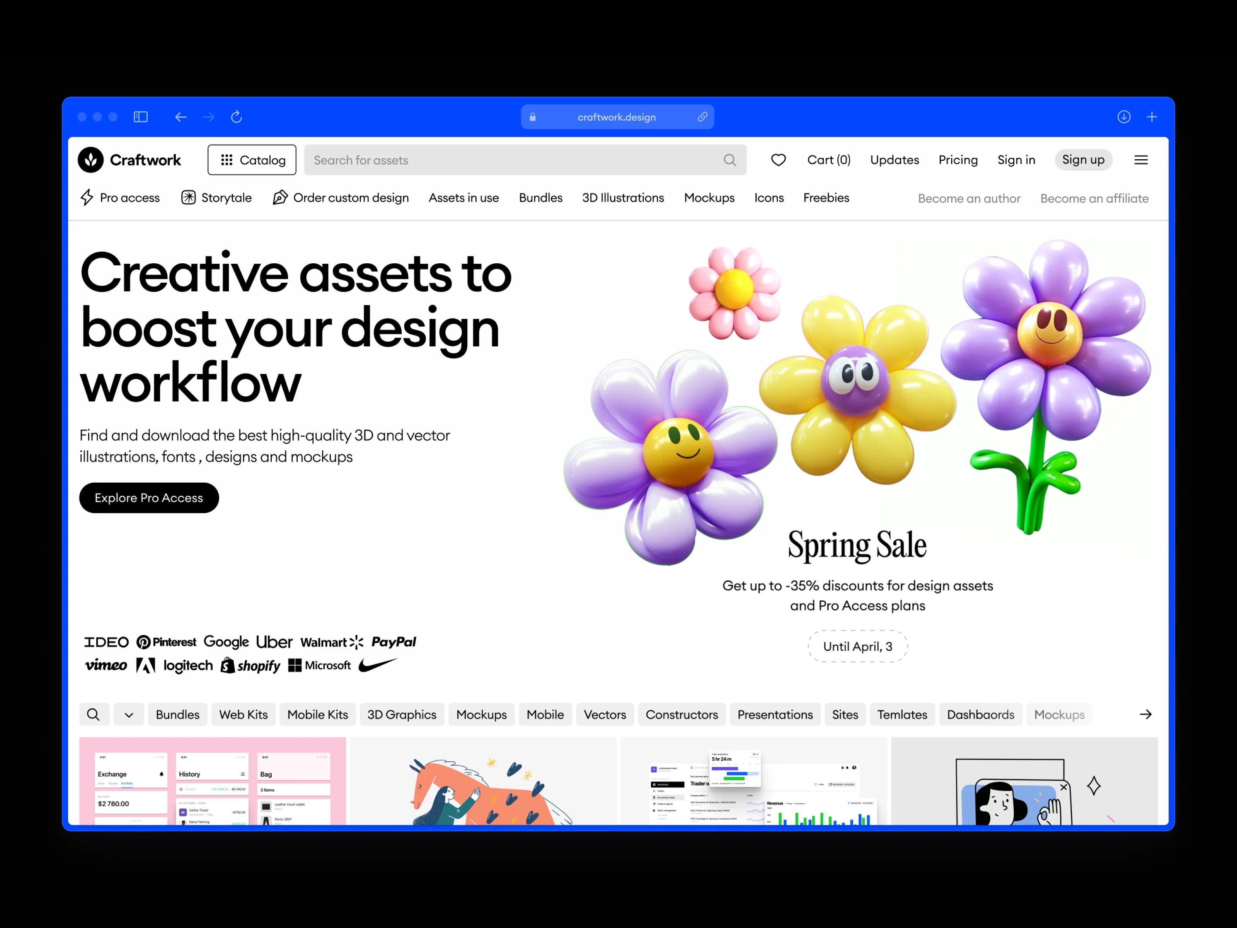
Task: Click the Craftwork logo
Action: tap(129, 160)
